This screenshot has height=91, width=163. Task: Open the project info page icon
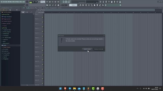pyautogui.click(x=94, y=5)
